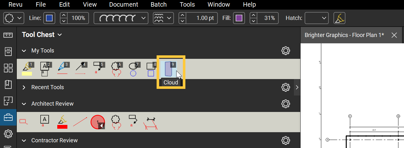Open the Measurements panel ruler icon
Image resolution: width=404 pixels, height=148 pixels.
pyautogui.click(x=8, y=35)
